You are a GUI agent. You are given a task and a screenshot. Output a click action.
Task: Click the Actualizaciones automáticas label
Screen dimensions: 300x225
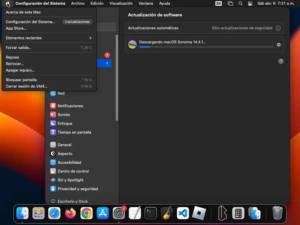point(153,28)
